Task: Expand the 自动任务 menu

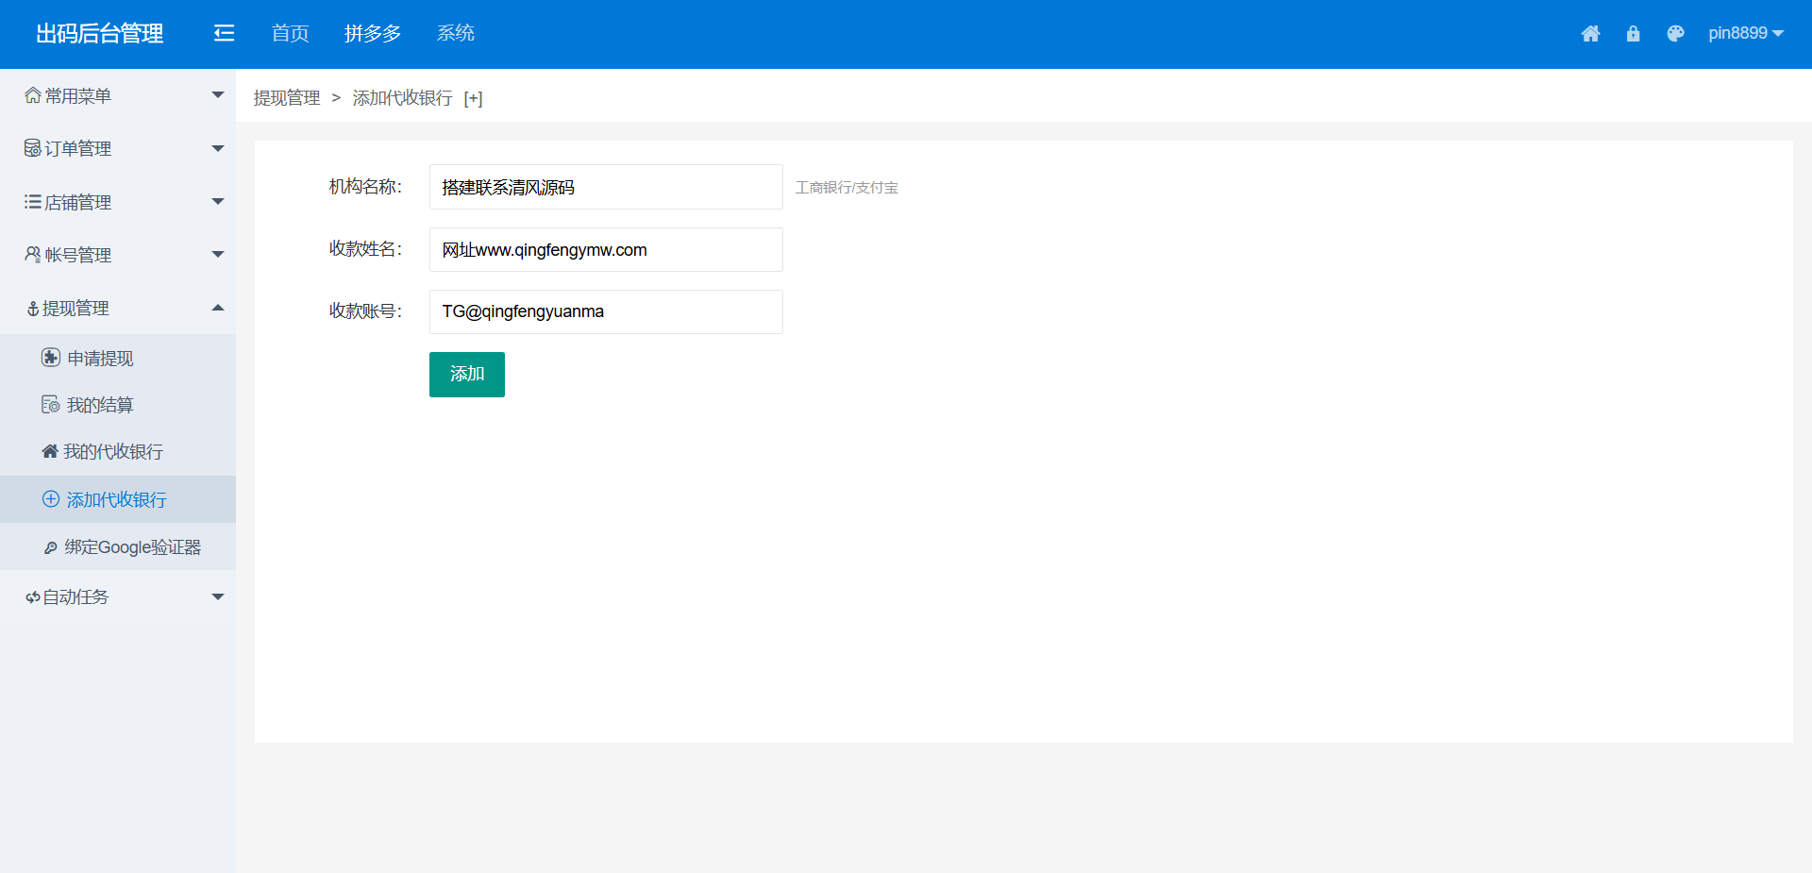Action: (218, 596)
